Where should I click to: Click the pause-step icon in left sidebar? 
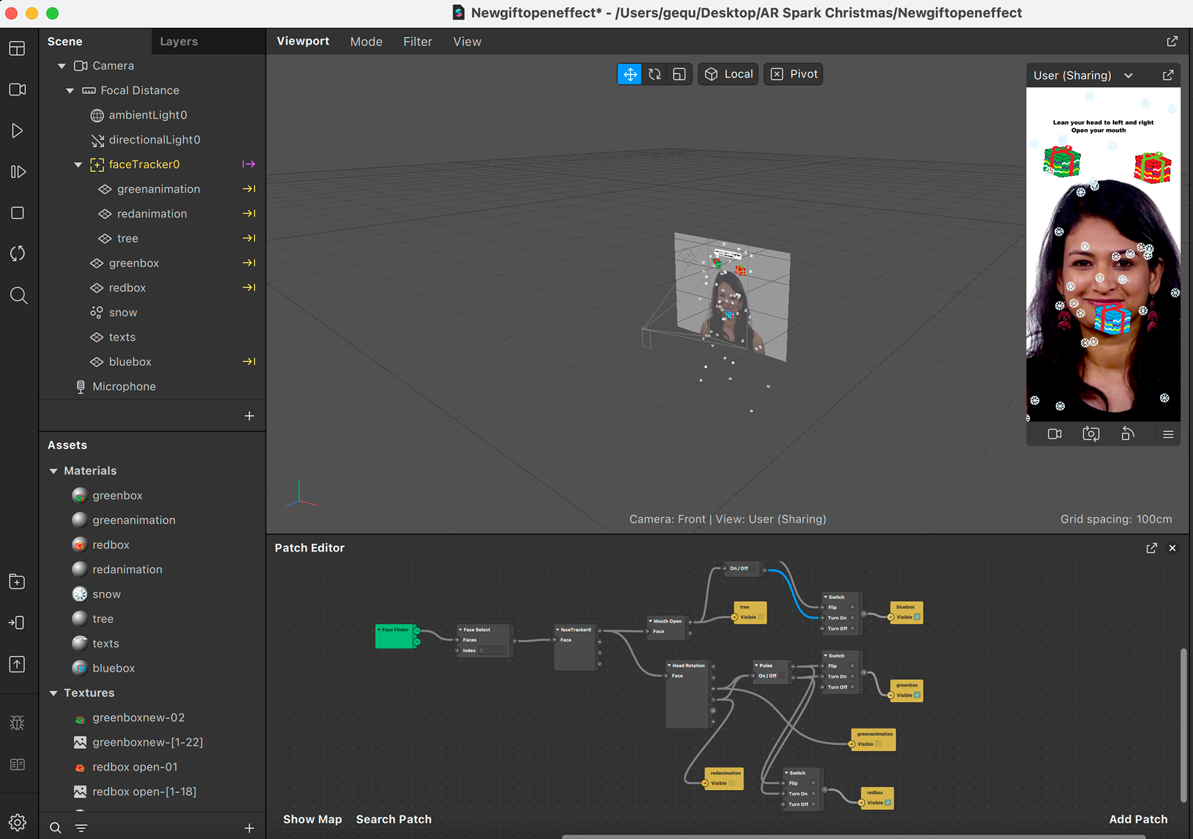(x=17, y=171)
